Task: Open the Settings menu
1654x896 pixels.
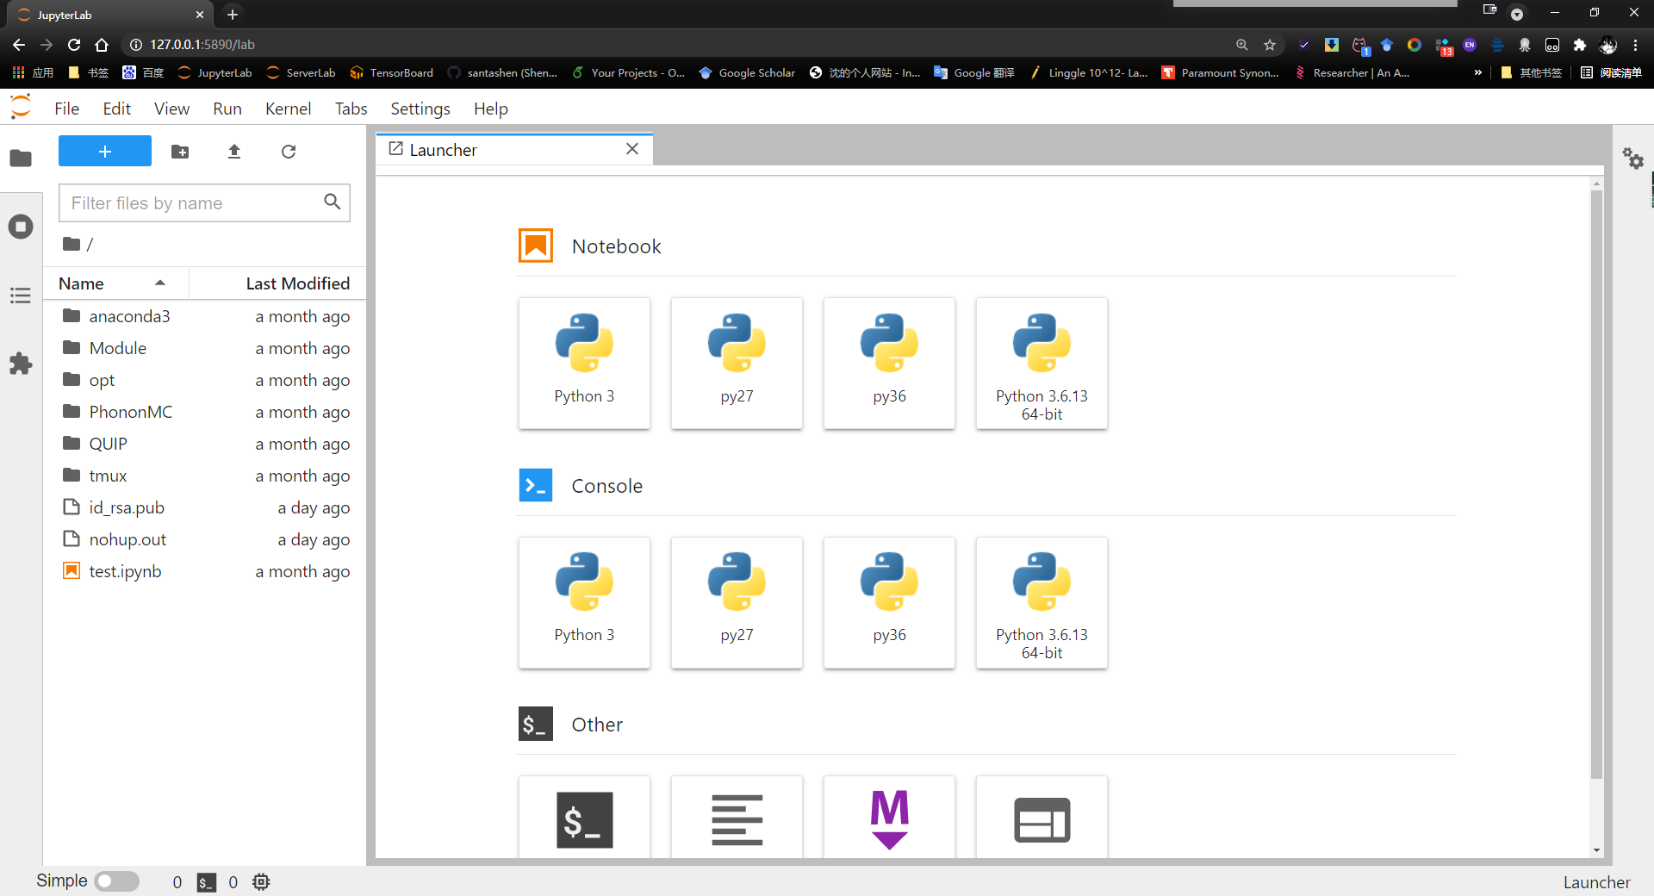Action: point(420,109)
